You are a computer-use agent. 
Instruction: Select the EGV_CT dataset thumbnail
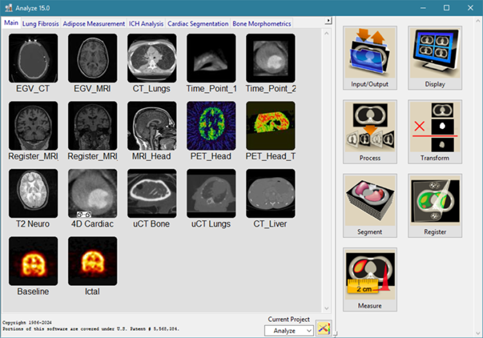(33, 58)
